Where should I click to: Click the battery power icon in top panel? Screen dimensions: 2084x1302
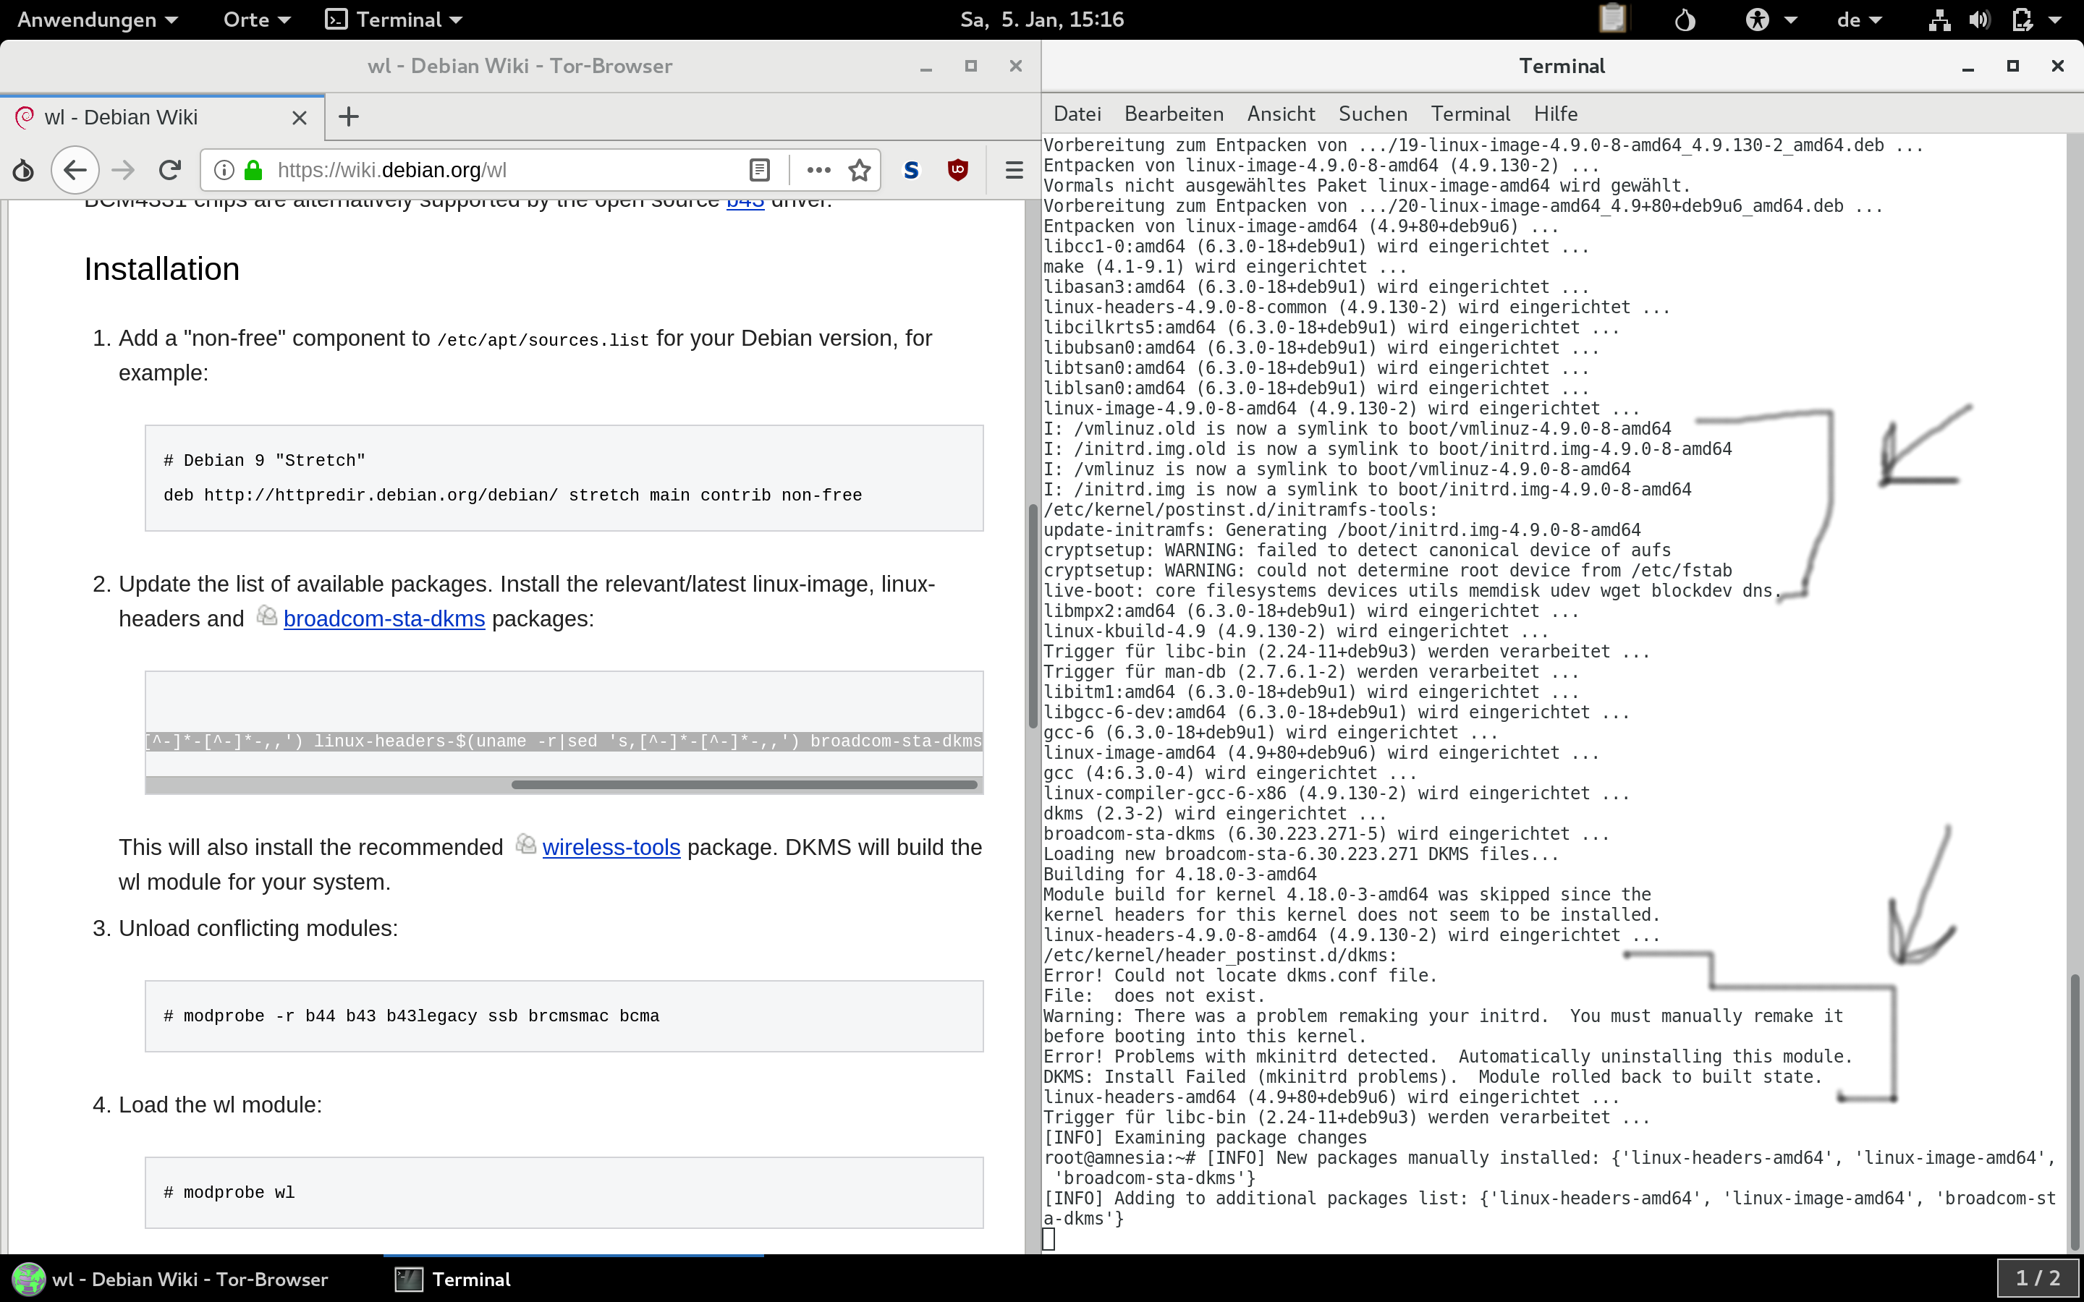tap(2022, 19)
